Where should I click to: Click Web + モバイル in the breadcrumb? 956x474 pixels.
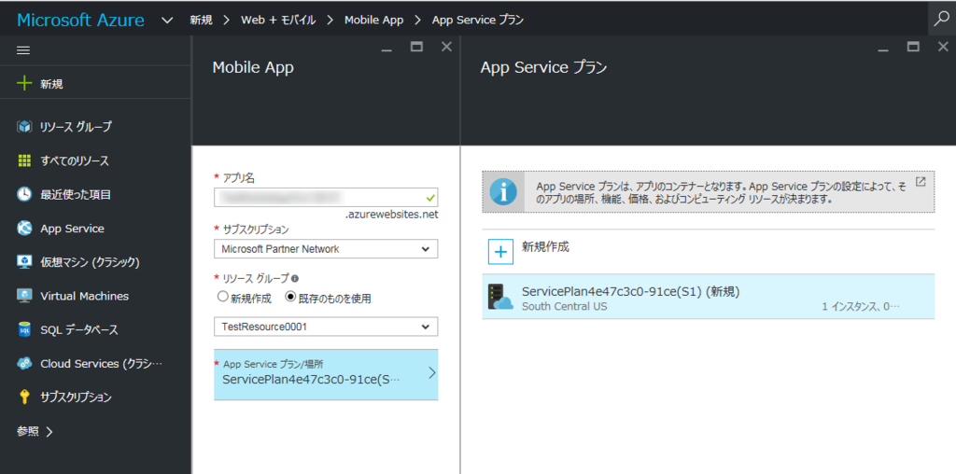point(278,21)
